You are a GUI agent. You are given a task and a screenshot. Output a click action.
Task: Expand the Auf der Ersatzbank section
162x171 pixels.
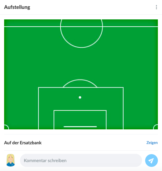click(23, 143)
